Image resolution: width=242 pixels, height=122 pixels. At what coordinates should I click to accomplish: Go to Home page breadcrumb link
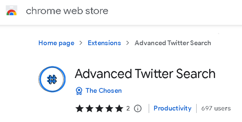pyautogui.click(x=56, y=43)
